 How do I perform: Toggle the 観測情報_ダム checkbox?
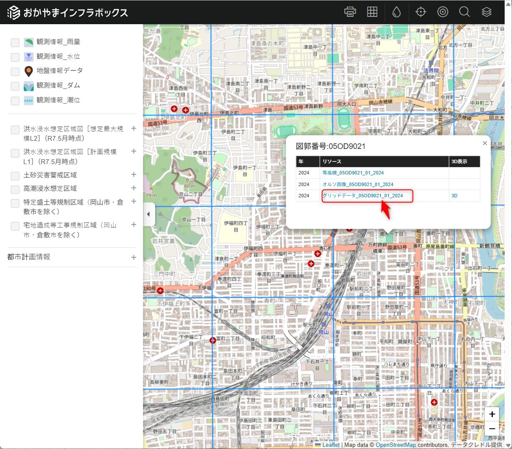pos(15,86)
